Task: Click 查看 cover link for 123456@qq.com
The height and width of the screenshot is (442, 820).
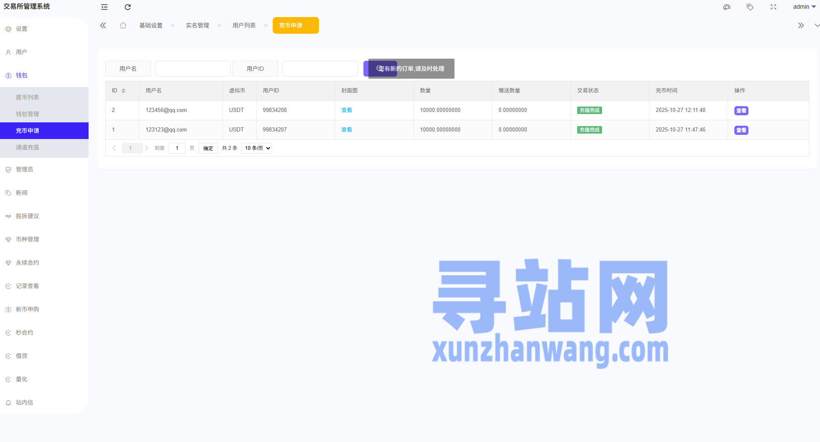Action: pos(346,110)
